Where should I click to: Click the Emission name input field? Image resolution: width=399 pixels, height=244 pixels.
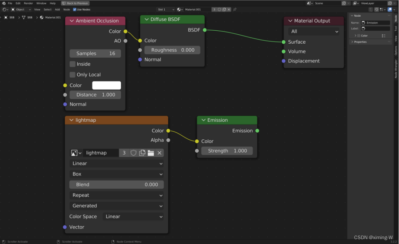(375, 23)
